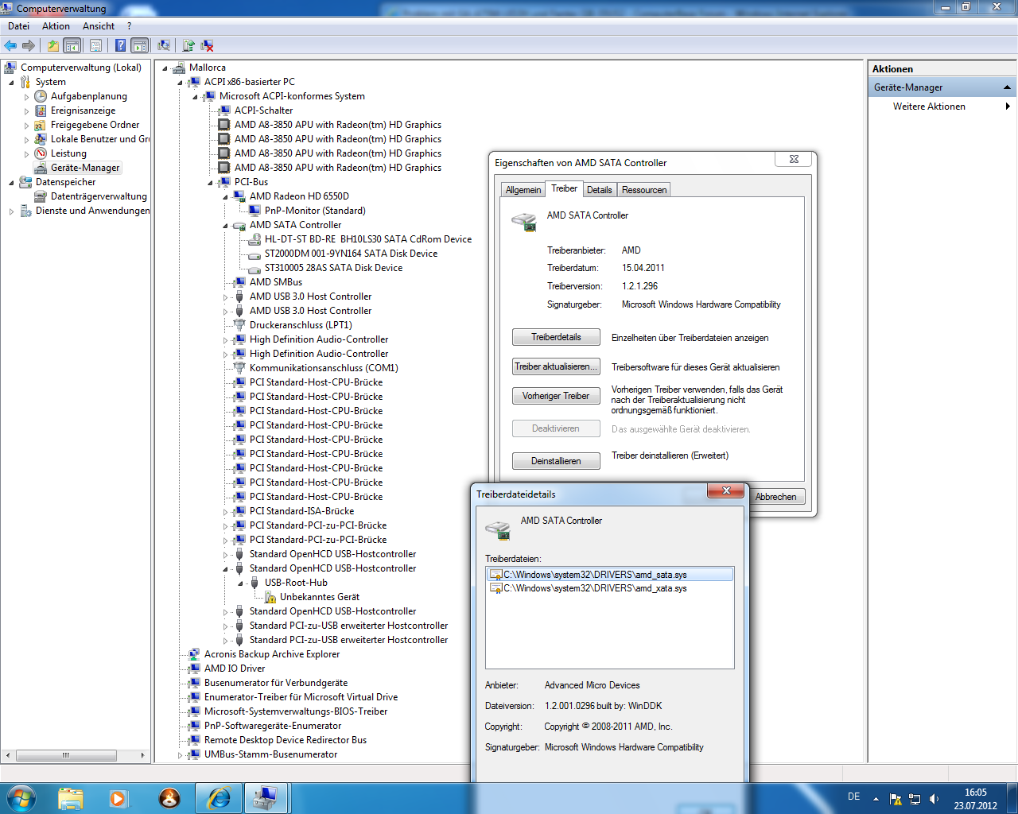The width and height of the screenshot is (1018, 814).
Task: Collapse the Geräte-Manager actions section
Action: (x=1007, y=87)
